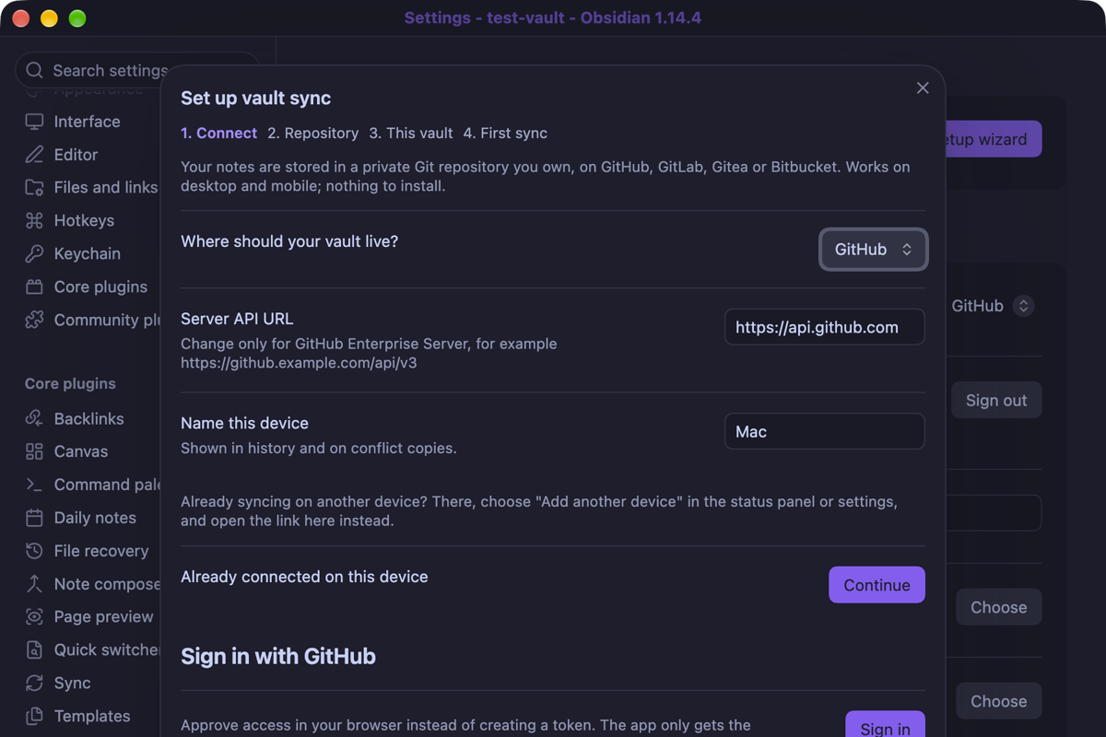
Task: Click the Sign in with GitHub heading
Action: pyautogui.click(x=278, y=657)
